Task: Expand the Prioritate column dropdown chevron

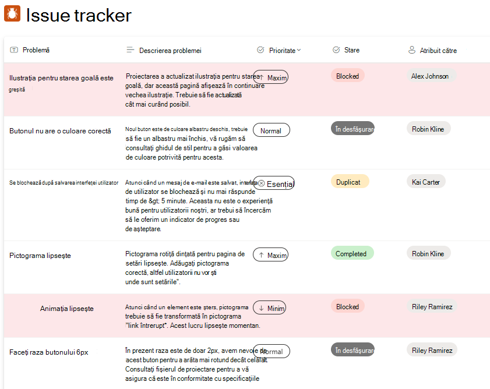Action: [x=299, y=50]
